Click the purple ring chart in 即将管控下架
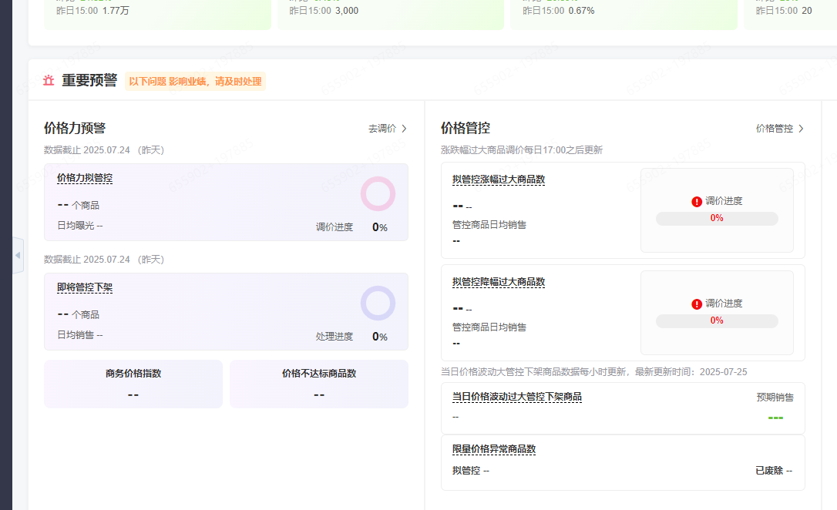837x510 pixels. (x=378, y=304)
